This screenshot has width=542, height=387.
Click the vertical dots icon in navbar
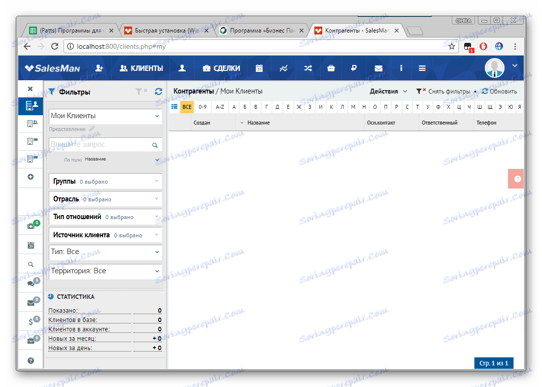click(x=401, y=68)
